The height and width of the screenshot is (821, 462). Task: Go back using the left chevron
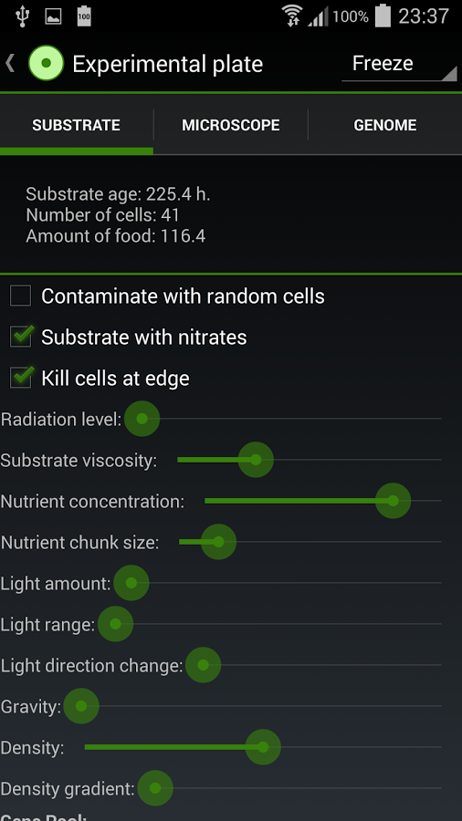(x=10, y=63)
